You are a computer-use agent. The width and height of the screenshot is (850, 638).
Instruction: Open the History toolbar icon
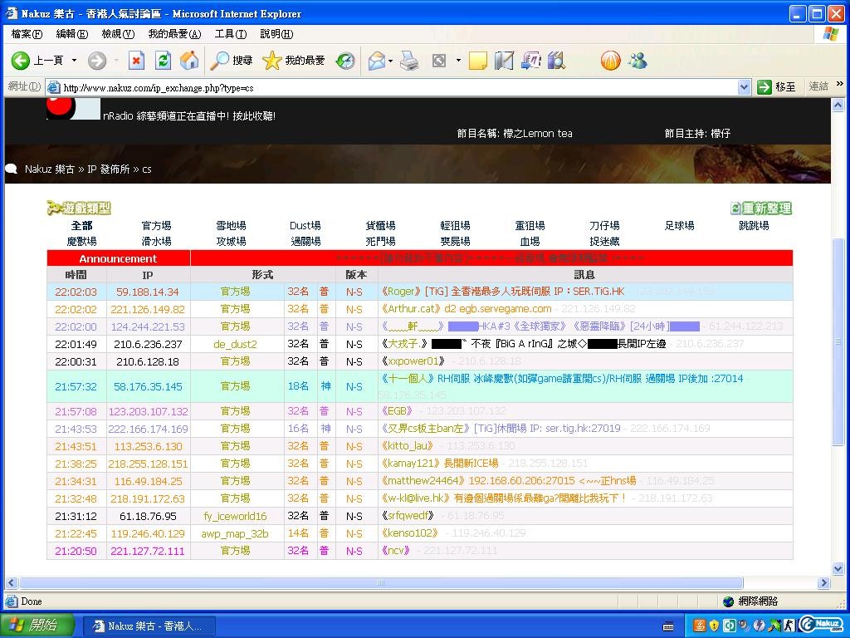pyautogui.click(x=345, y=61)
